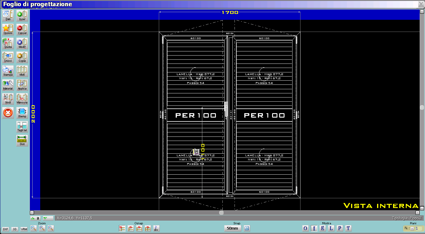Toggle the first Osnap mode
Viewport: 425px width, 234px height.
(122, 228)
